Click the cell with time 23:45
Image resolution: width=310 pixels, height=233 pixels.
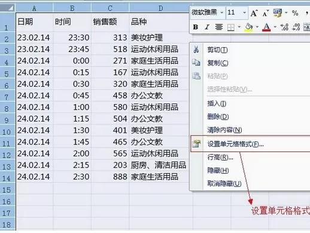(x=72, y=49)
